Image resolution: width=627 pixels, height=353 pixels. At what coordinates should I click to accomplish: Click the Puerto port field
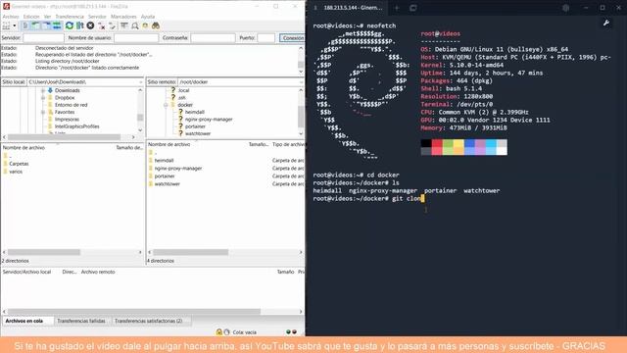266,37
